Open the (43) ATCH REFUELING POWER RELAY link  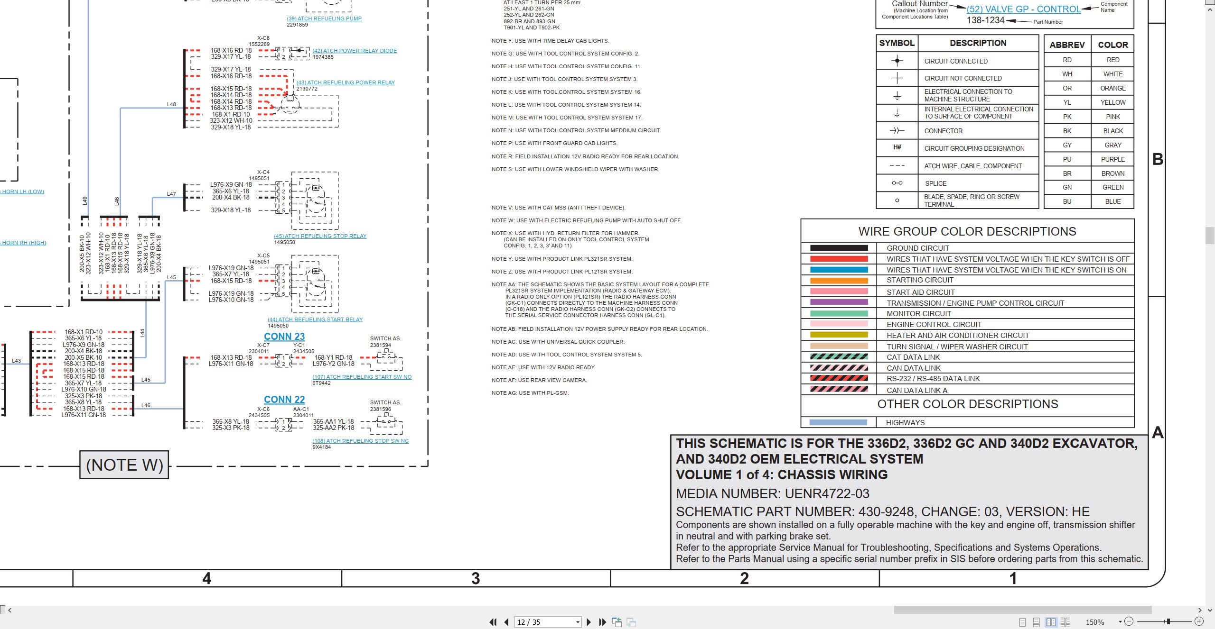tap(346, 82)
